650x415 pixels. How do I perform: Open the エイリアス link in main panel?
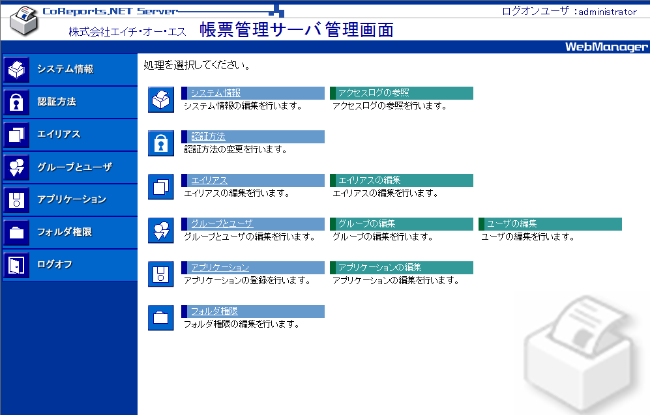209,180
